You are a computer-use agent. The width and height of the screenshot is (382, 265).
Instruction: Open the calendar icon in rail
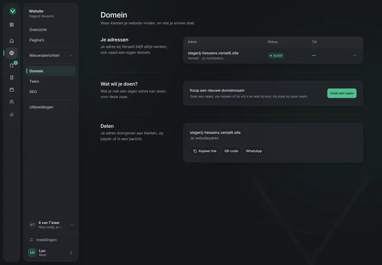coord(12,90)
